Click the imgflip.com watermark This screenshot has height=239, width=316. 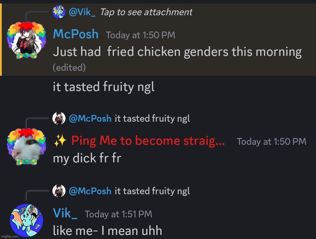(9, 236)
